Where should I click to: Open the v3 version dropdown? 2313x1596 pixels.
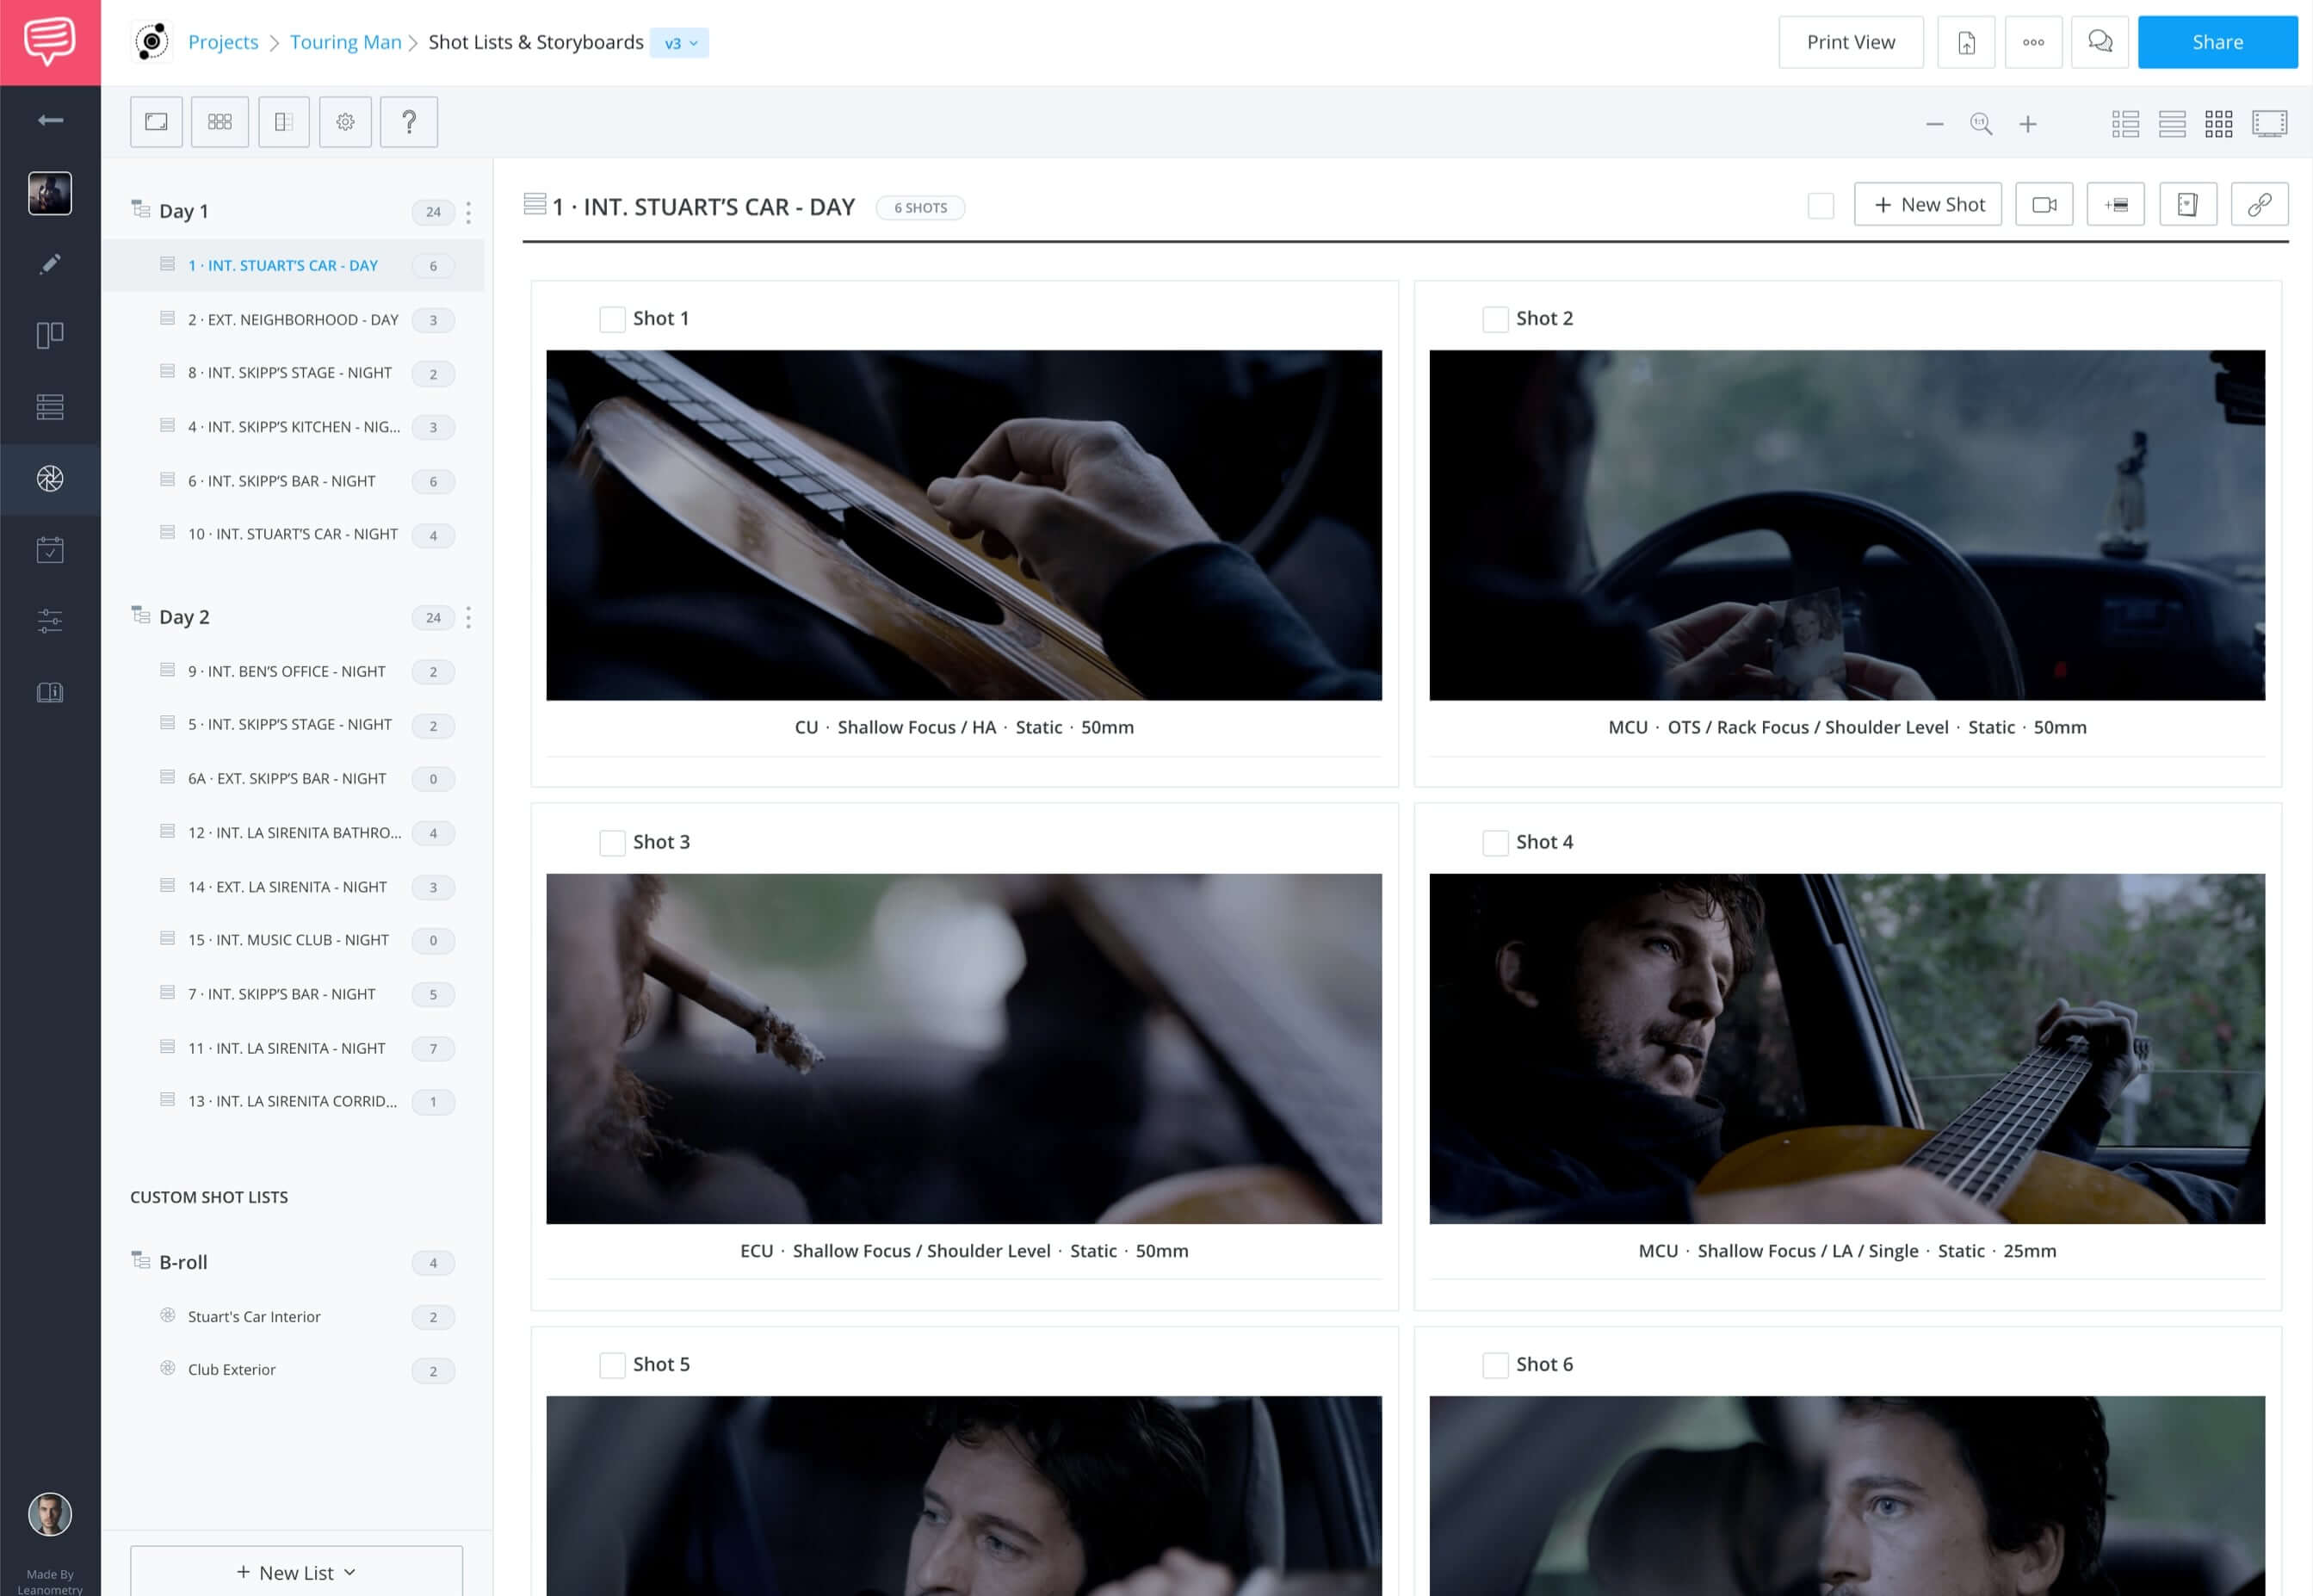point(679,42)
